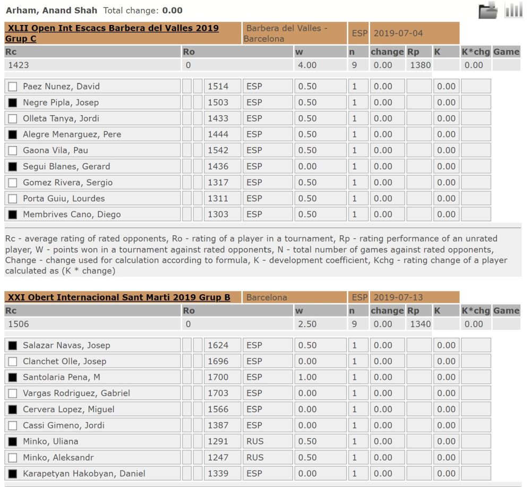531x487 pixels.
Task: Select the player name Segui Blanes, Gerard
Action: [x=66, y=166]
